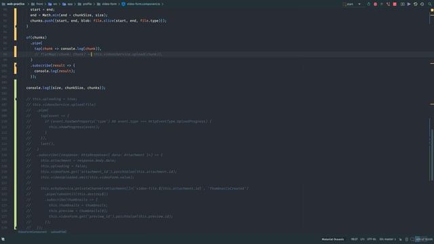
Task: Click the red stop square icon
Action: point(395,4)
